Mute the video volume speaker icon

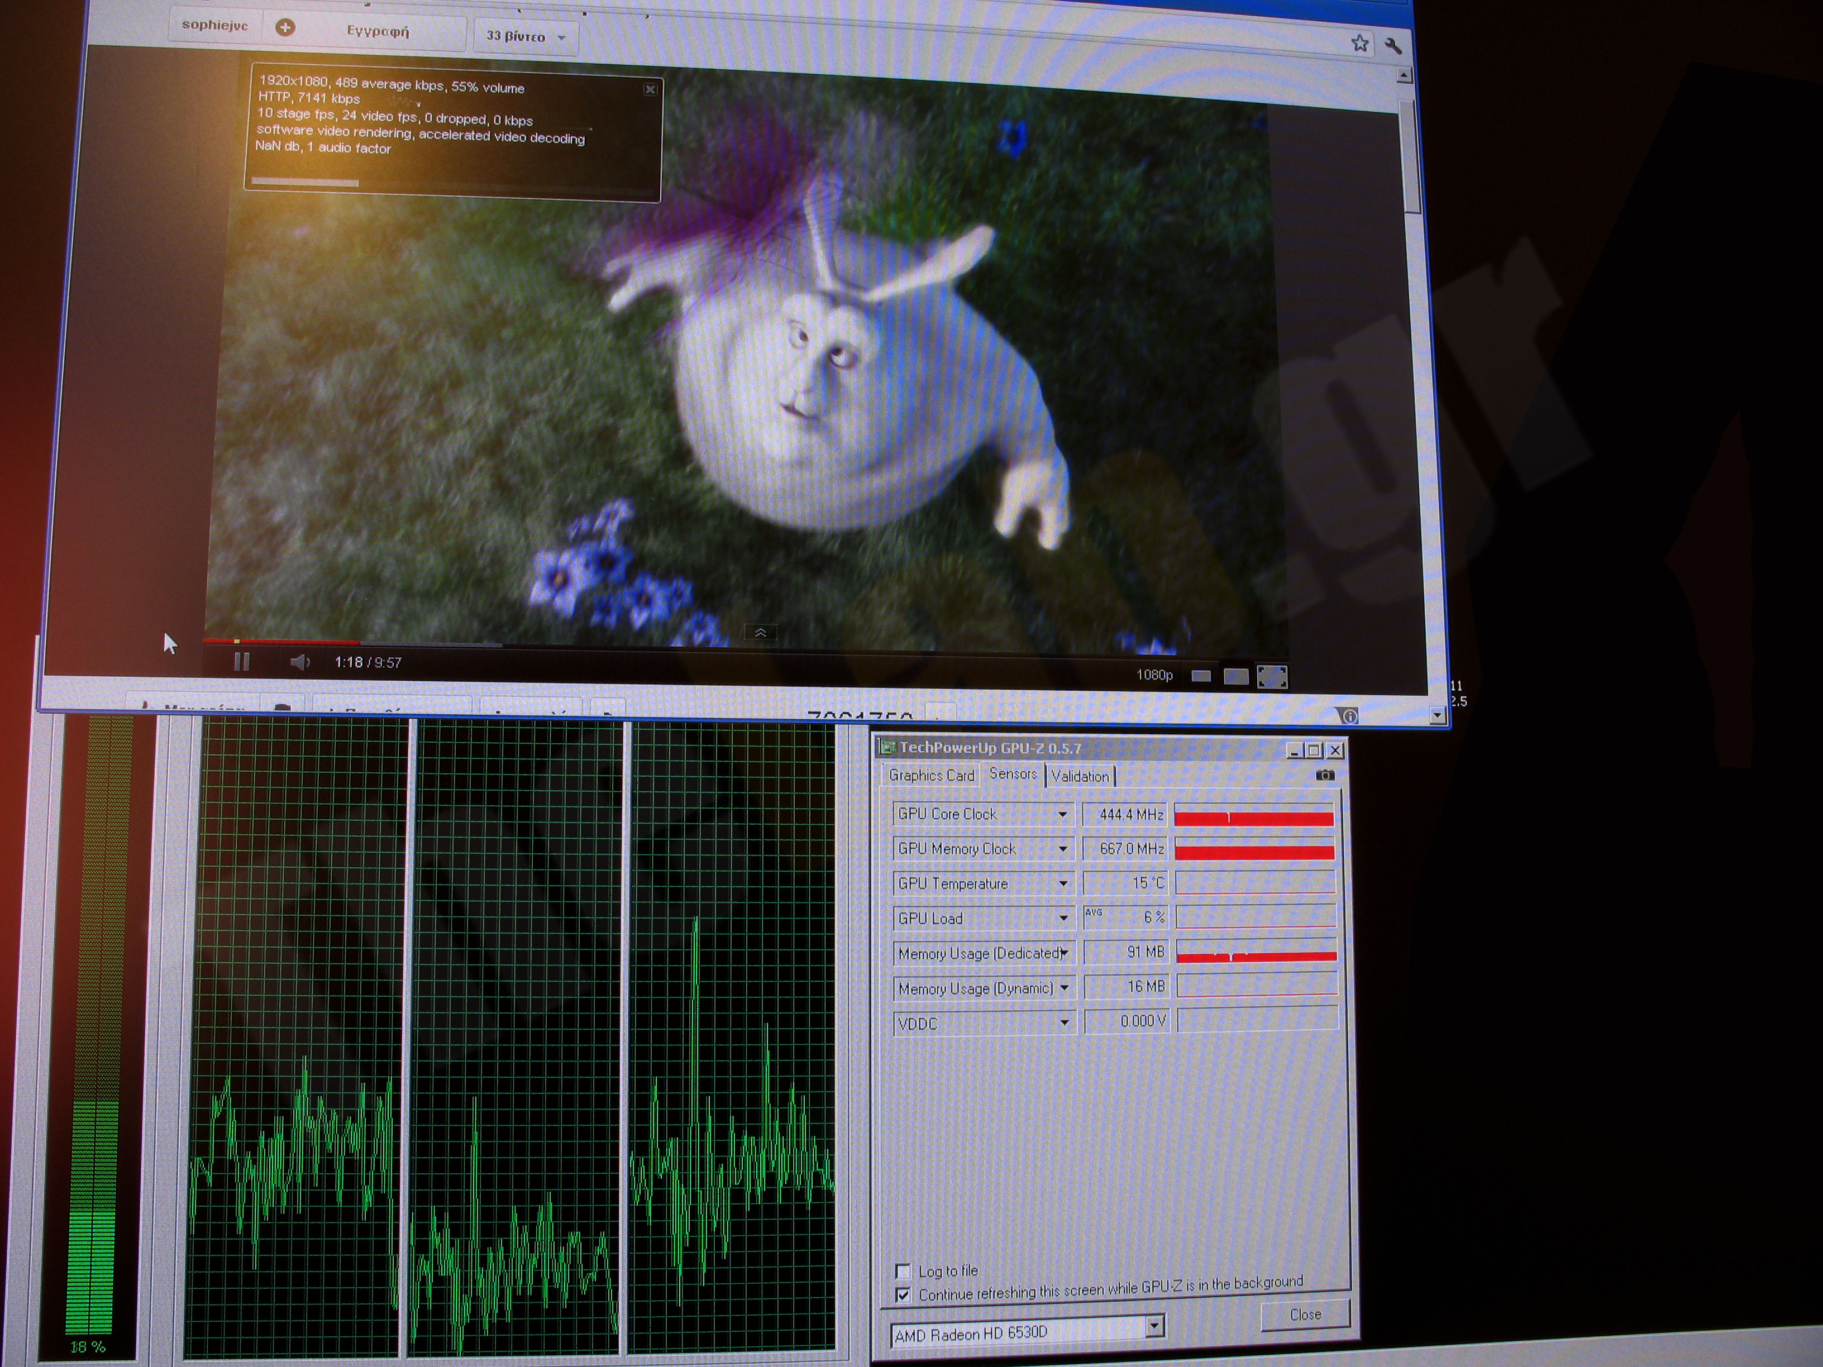pyautogui.click(x=300, y=662)
